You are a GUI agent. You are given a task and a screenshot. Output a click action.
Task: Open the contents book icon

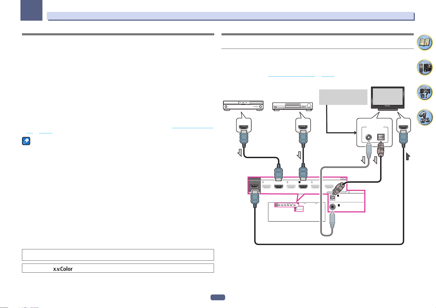click(x=425, y=43)
